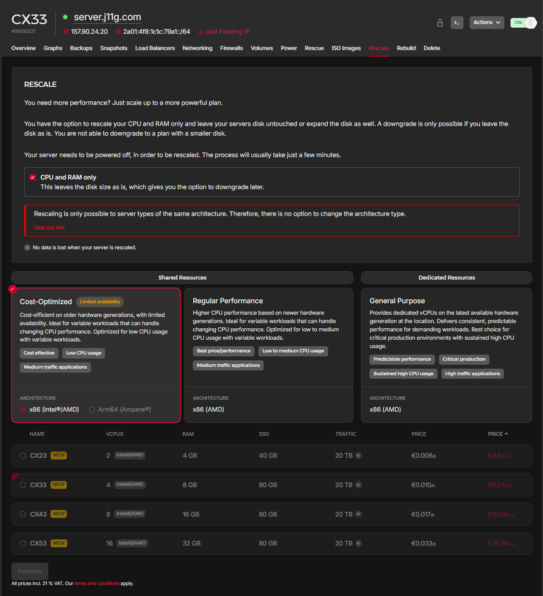The height and width of the screenshot is (596, 543).
Task: Open the console terminal icon
Action: pyautogui.click(x=457, y=23)
